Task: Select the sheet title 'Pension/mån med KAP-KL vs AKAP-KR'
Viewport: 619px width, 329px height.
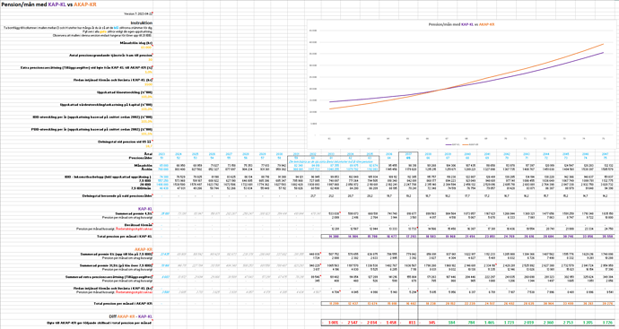Action: coord(48,4)
